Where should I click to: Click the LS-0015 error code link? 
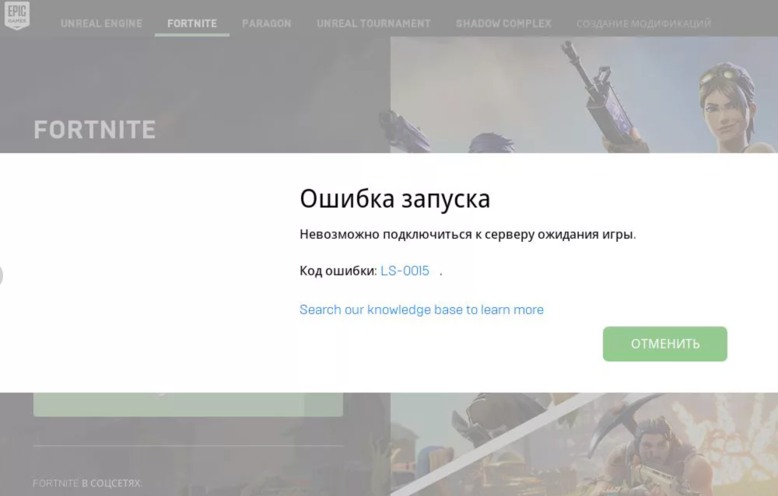point(405,271)
